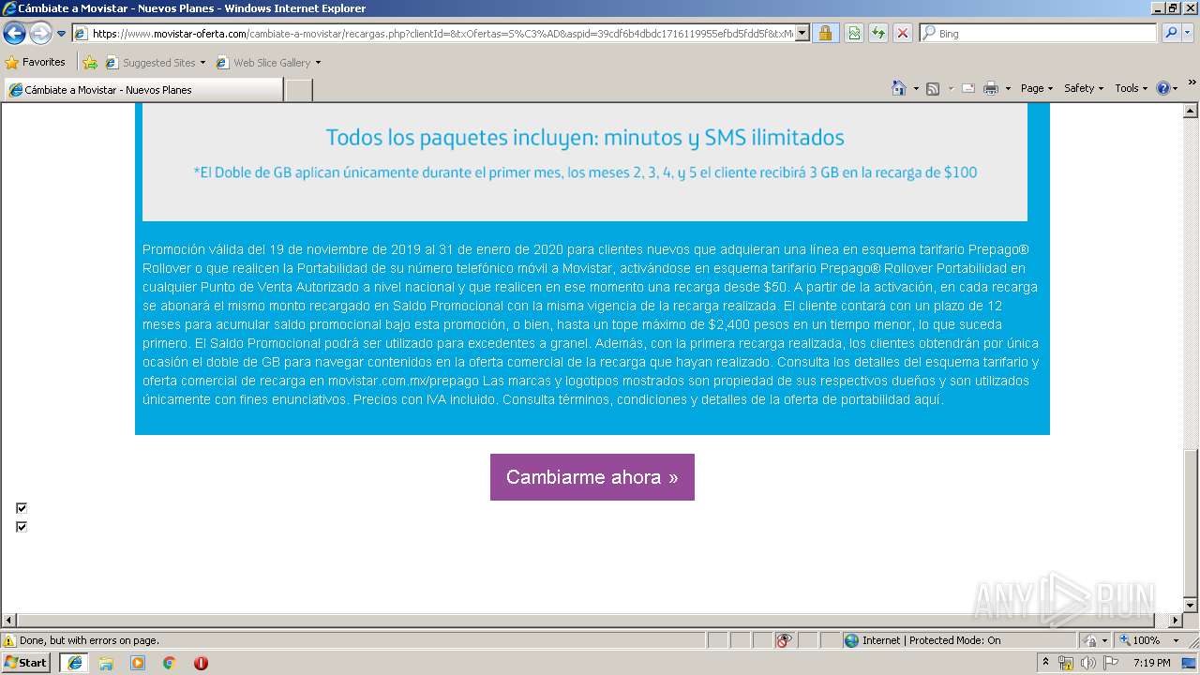The width and height of the screenshot is (1200, 675).
Task: Open the Favorites star button
Action: click(x=36, y=63)
